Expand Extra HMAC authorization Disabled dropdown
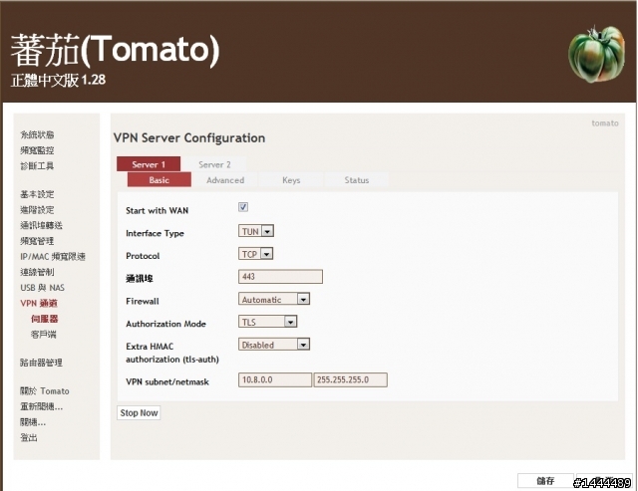 tap(274, 345)
